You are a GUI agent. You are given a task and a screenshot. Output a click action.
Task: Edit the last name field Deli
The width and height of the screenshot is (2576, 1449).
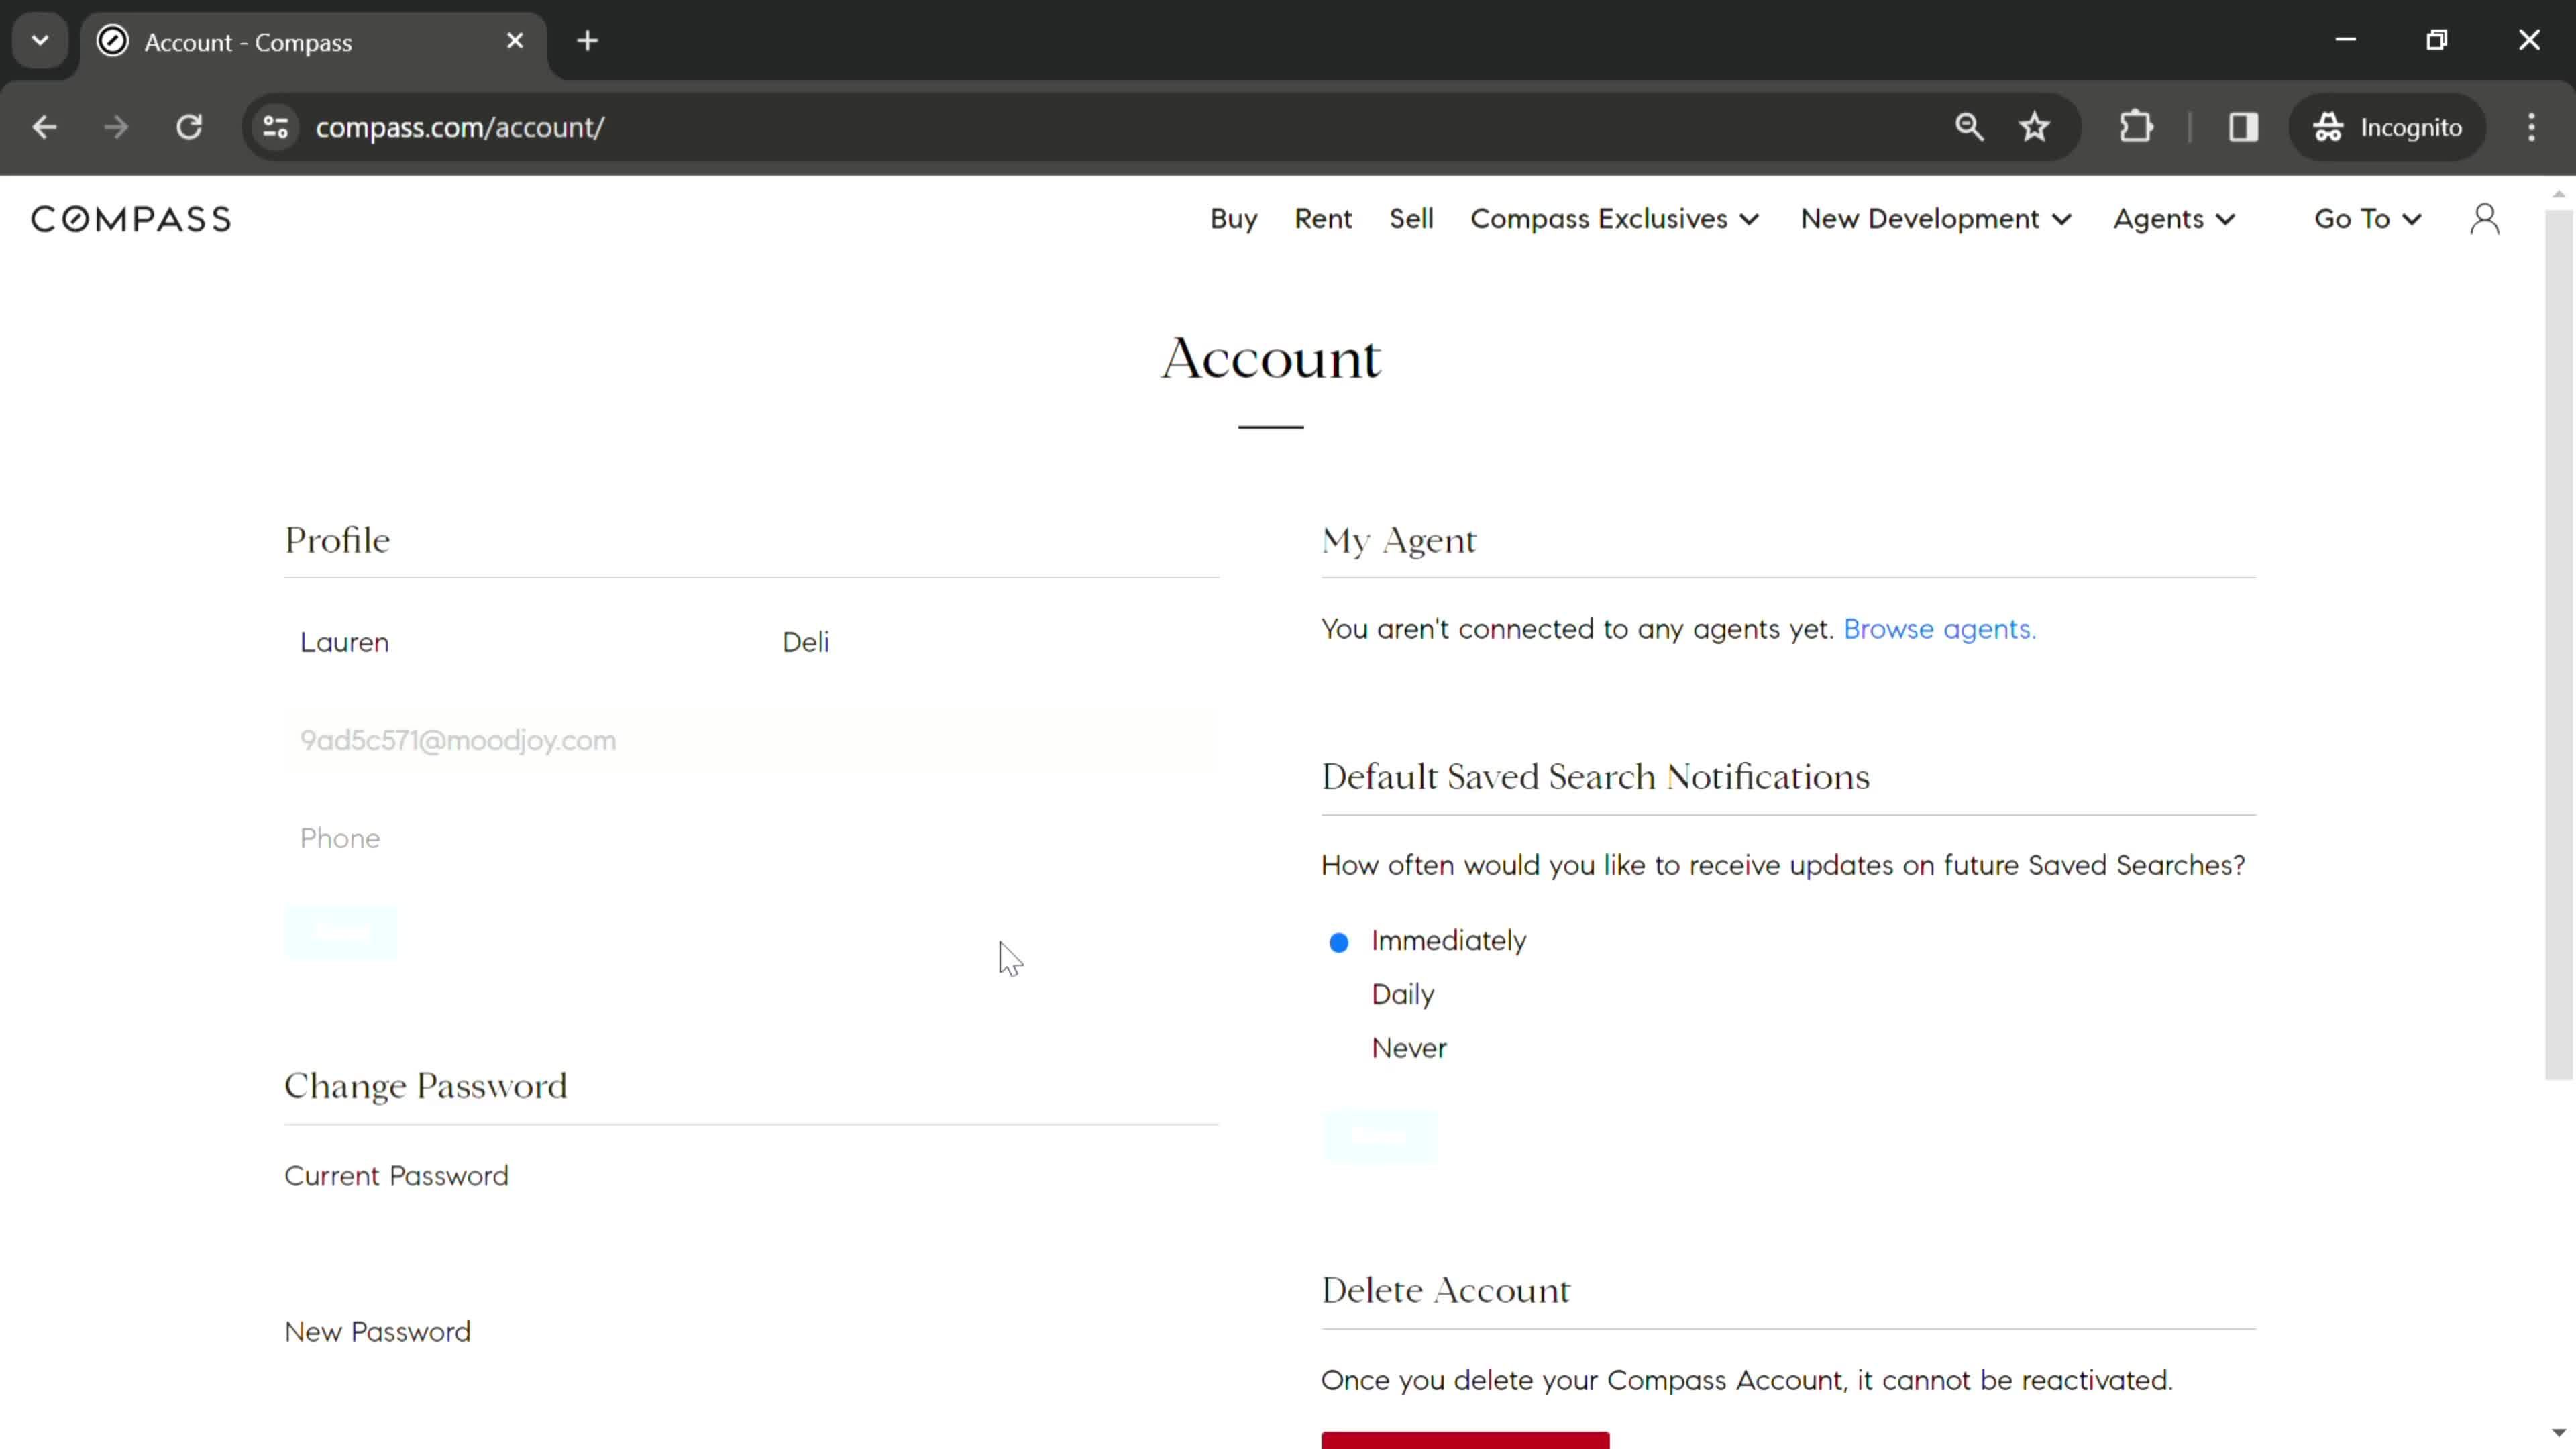(993, 642)
